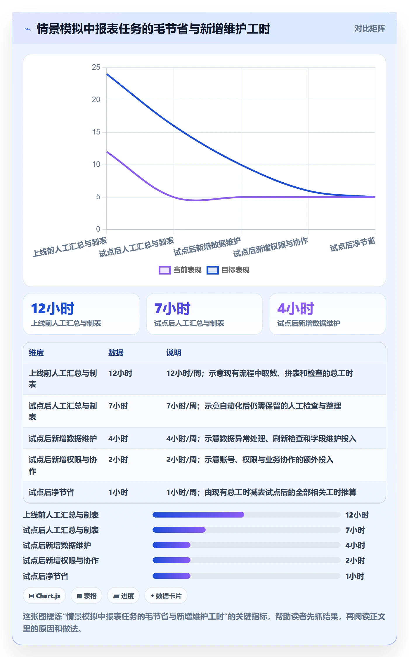Select the 数据卡片 tag chip

(166, 596)
